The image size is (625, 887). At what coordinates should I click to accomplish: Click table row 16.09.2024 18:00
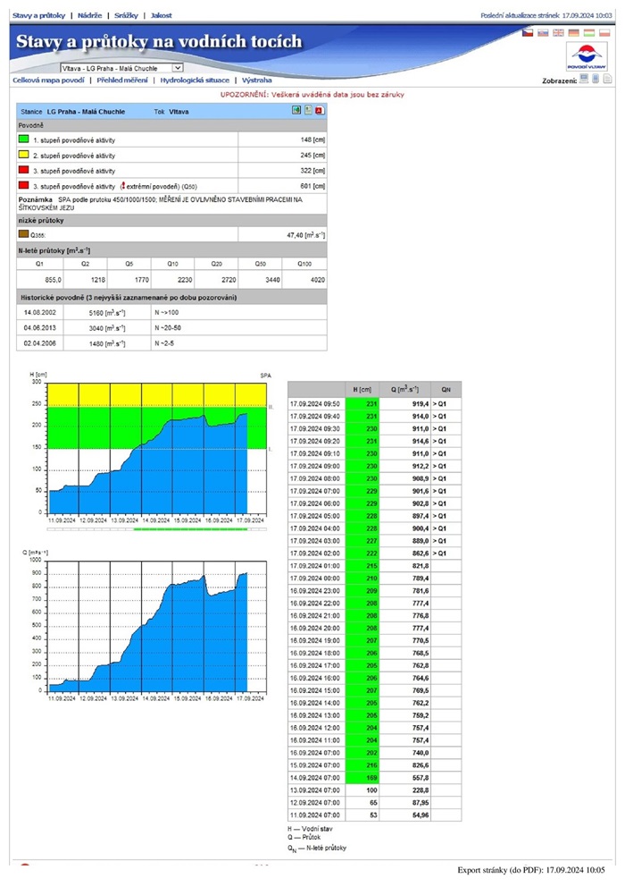375,653
